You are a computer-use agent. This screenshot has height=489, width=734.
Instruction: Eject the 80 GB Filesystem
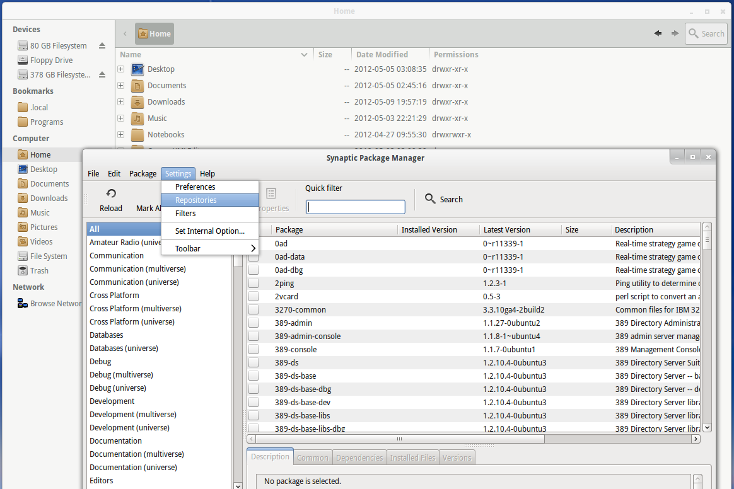tap(102, 45)
